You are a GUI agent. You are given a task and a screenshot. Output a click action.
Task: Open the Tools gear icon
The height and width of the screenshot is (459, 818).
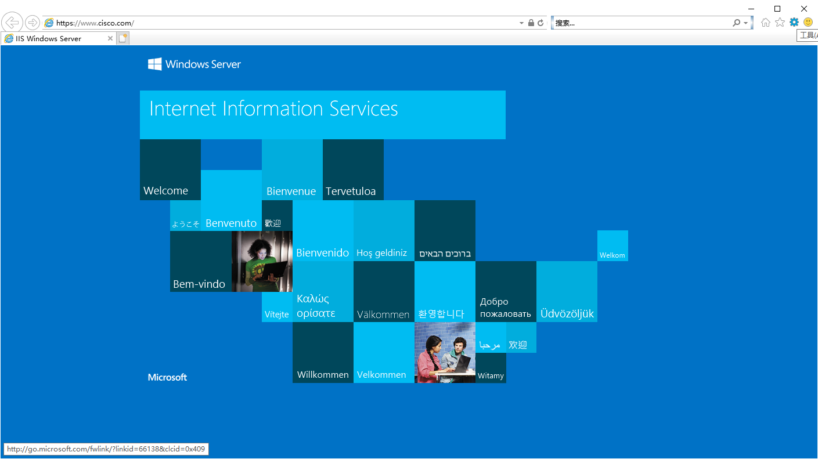794,22
